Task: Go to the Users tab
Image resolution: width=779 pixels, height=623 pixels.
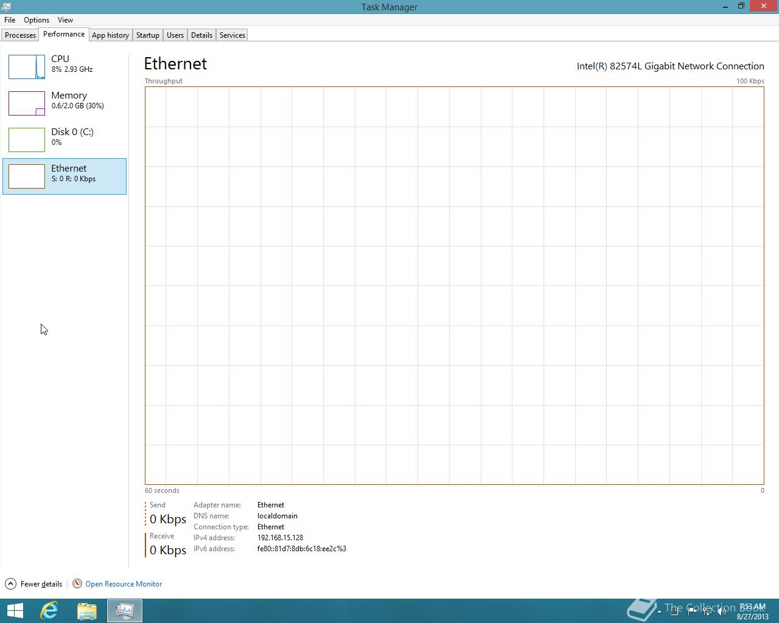Action: coord(175,35)
